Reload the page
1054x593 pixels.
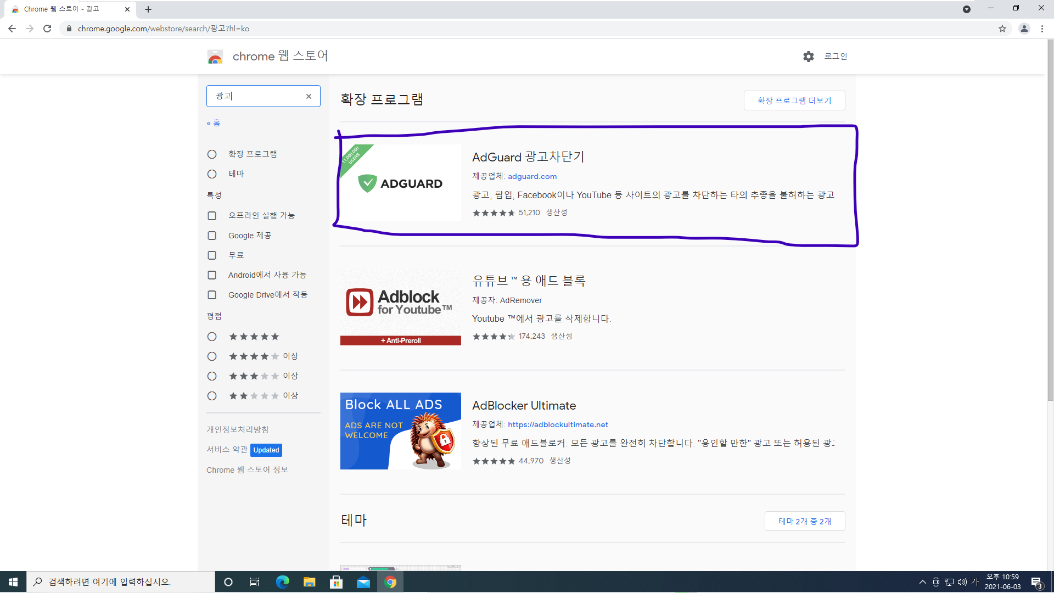(47, 29)
